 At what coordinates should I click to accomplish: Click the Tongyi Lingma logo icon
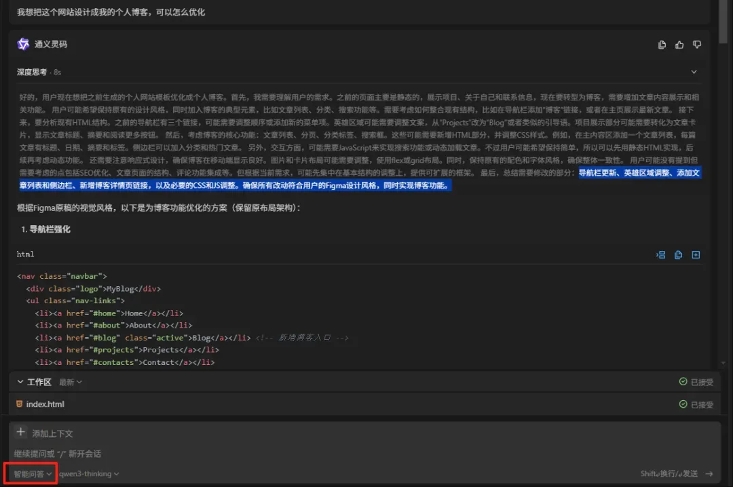coord(23,44)
